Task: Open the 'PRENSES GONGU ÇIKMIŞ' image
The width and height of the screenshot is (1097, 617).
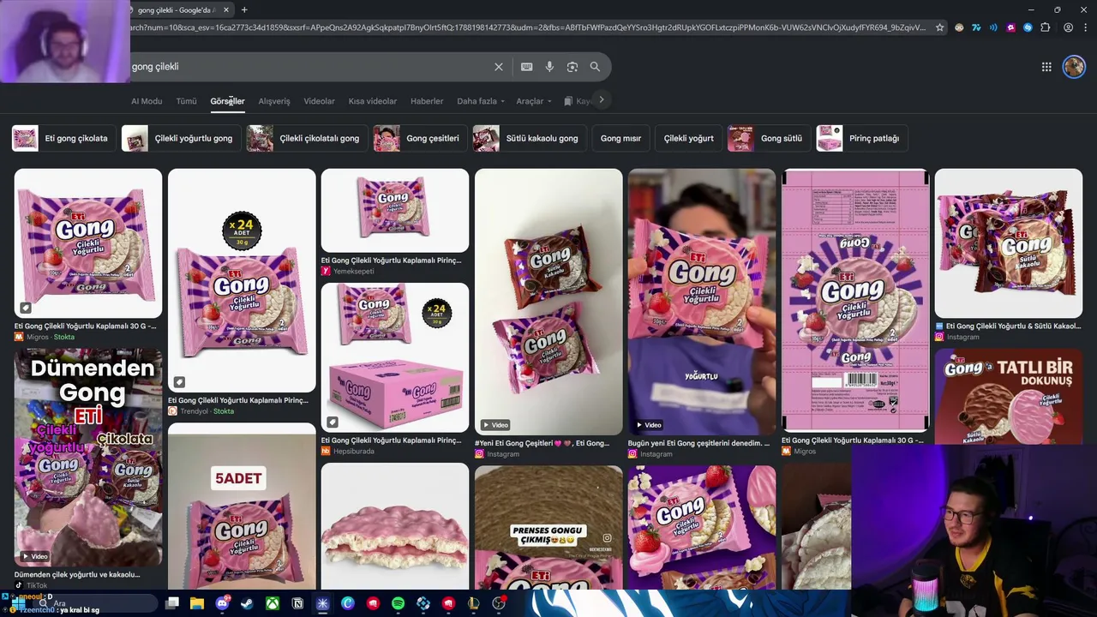Action: 548,527
